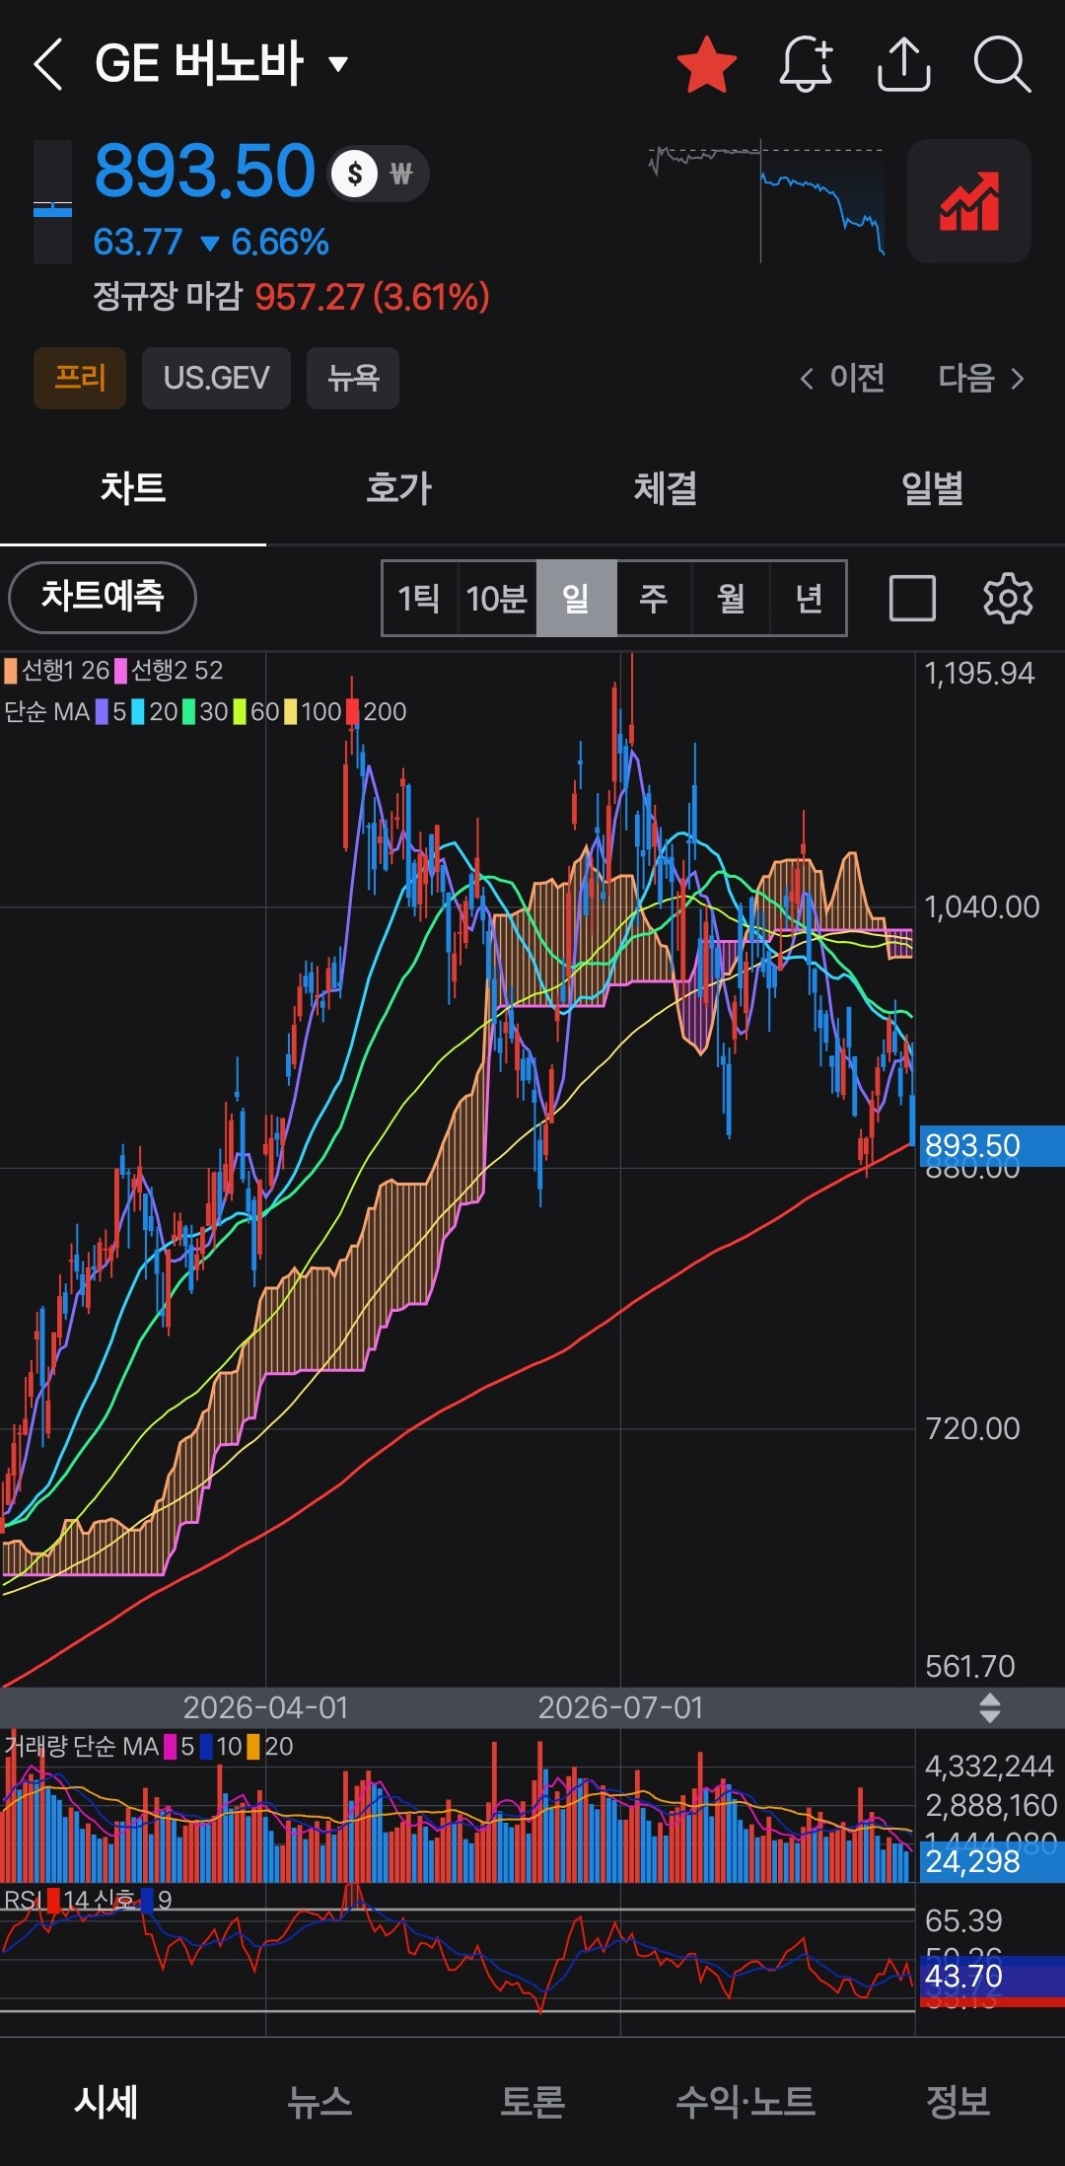Tap the 차트예측 button
This screenshot has height=2166, width=1065.
[x=103, y=597]
